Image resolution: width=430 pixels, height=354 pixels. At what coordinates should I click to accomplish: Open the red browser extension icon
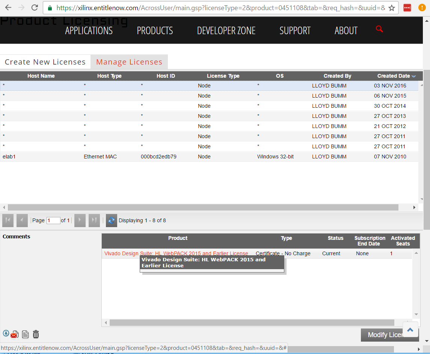(x=407, y=8)
